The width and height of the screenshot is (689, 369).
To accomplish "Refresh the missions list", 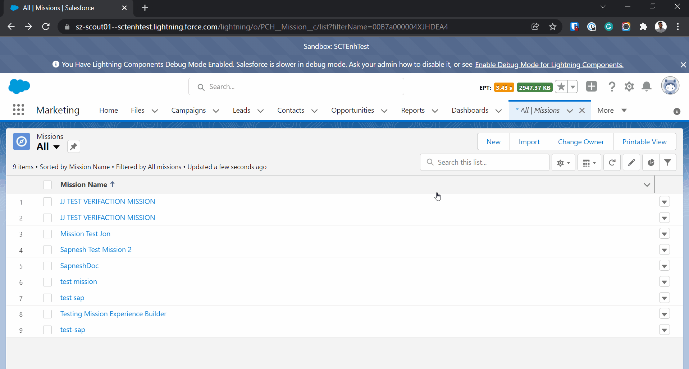I will coord(612,163).
